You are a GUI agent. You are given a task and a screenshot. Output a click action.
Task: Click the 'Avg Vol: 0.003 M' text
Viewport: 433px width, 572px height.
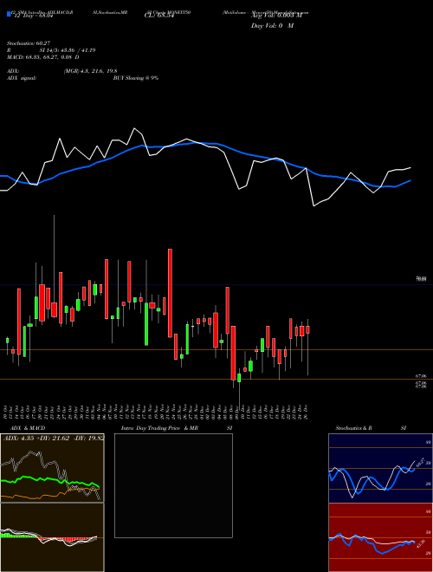(x=276, y=16)
